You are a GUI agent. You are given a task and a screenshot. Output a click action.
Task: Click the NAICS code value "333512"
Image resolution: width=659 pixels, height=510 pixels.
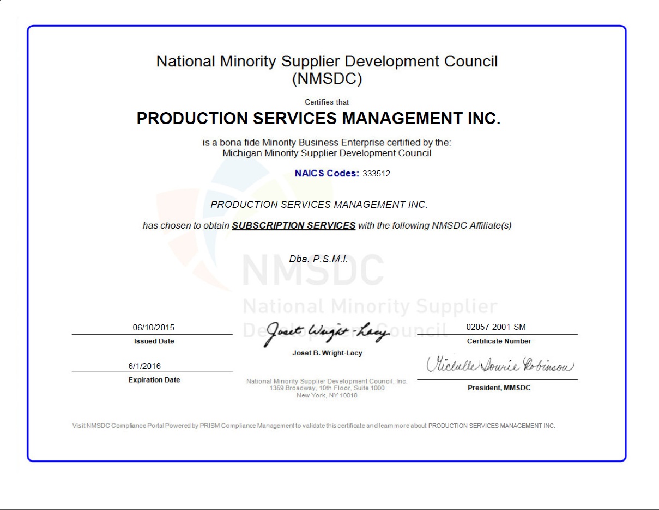tap(377, 174)
